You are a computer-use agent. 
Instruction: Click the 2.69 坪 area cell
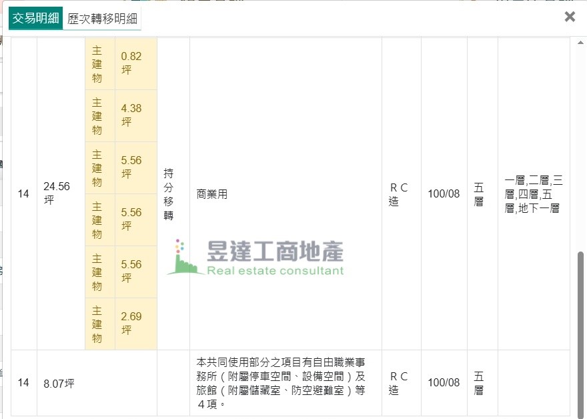coord(131,324)
